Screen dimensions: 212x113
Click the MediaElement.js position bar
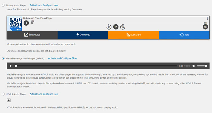click(x=96, y=66)
